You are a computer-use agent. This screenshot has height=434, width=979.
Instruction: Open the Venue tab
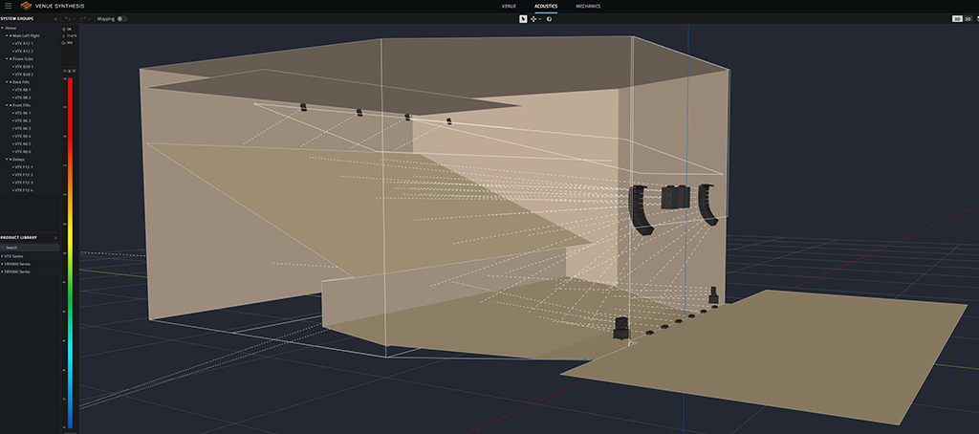(509, 6)
